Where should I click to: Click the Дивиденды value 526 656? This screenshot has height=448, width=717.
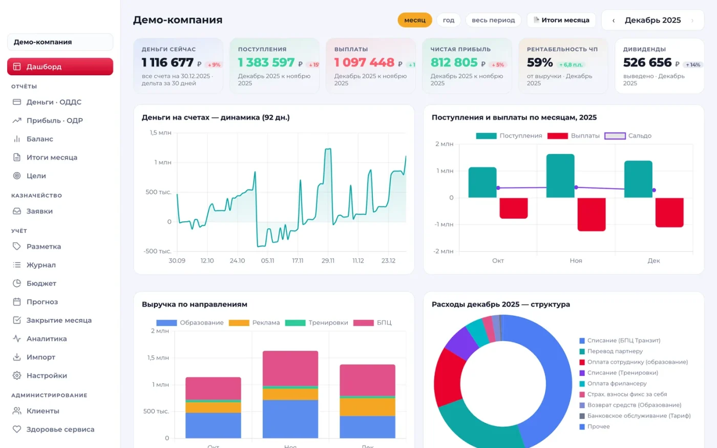pos(647,62)
